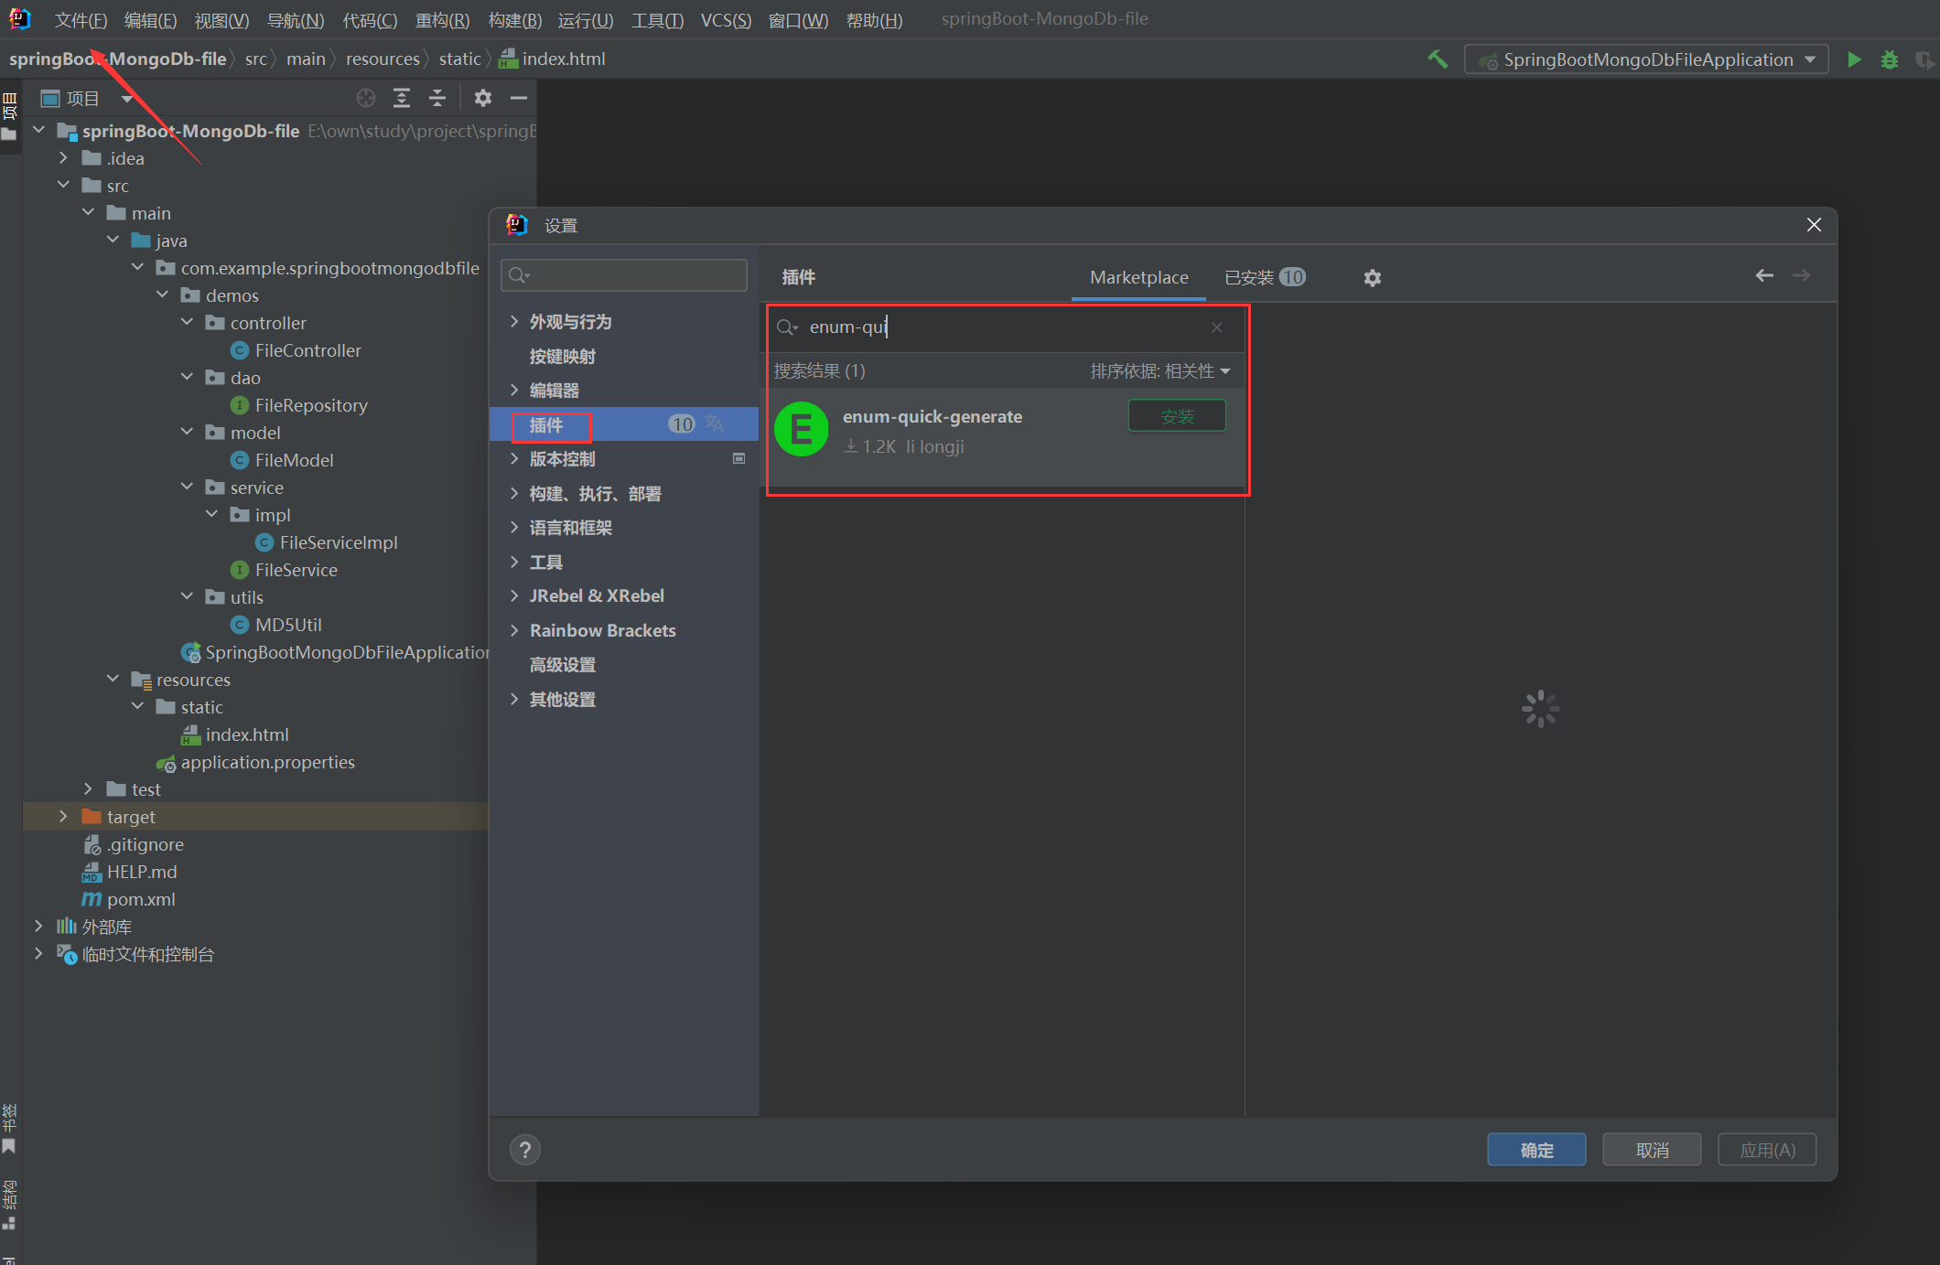Open the VCS menu
This screenshot has width=1940, height=1265.
(726, 20)
